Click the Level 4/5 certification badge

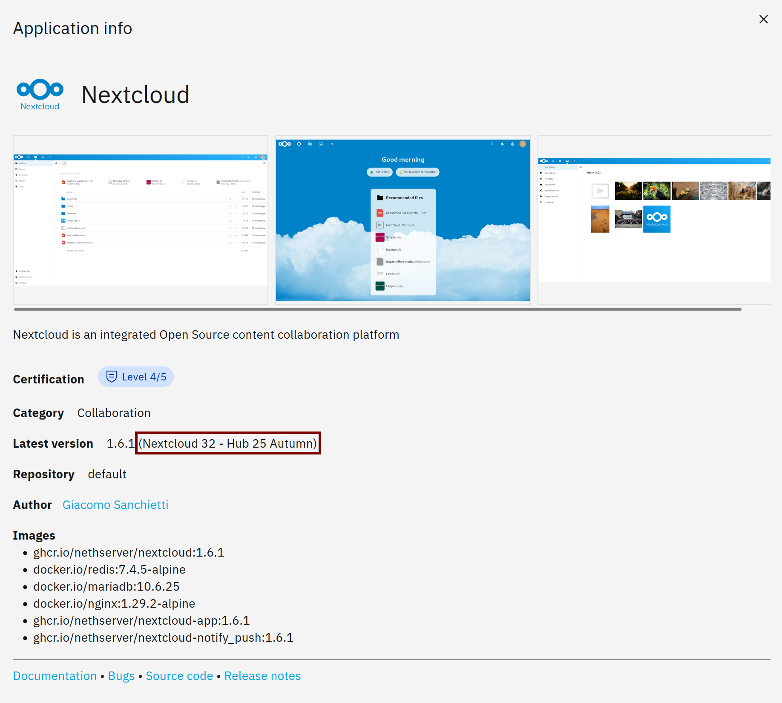click(x=136, y=377)
